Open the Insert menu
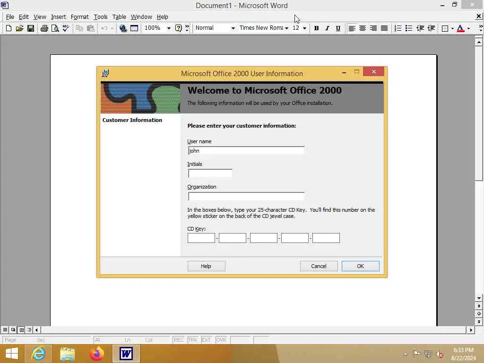This screenshot has height=363, width=484. [58, 17]
